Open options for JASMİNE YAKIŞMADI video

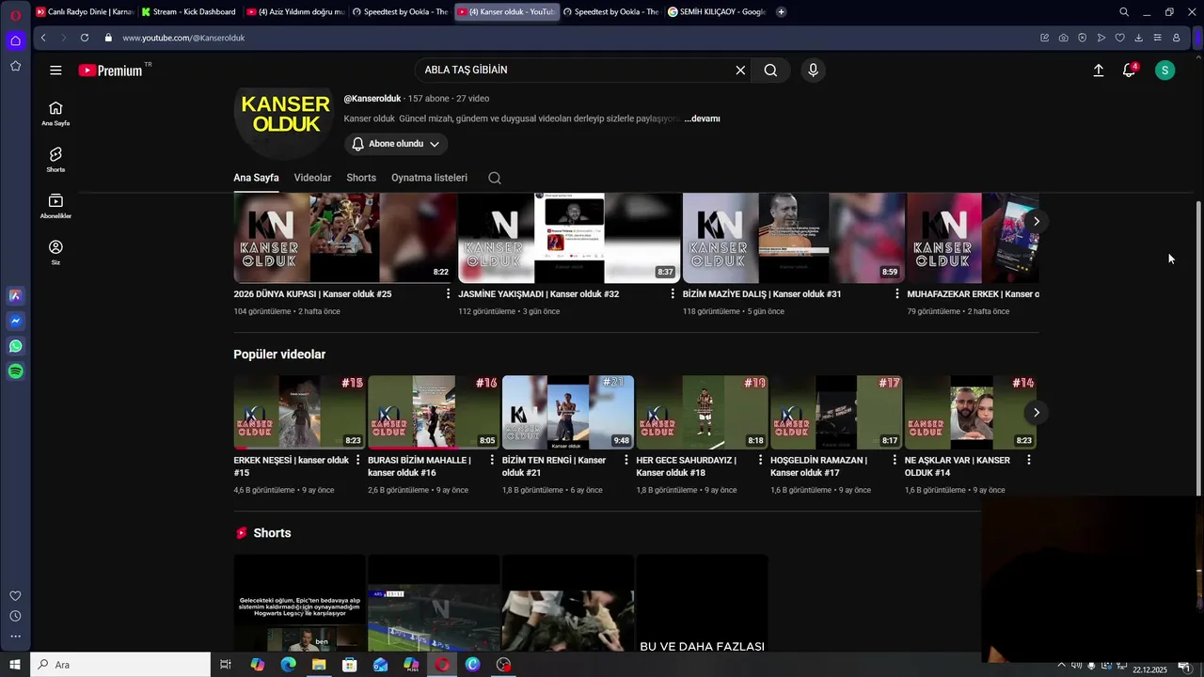pyautogui.click(x=673, y=293)
